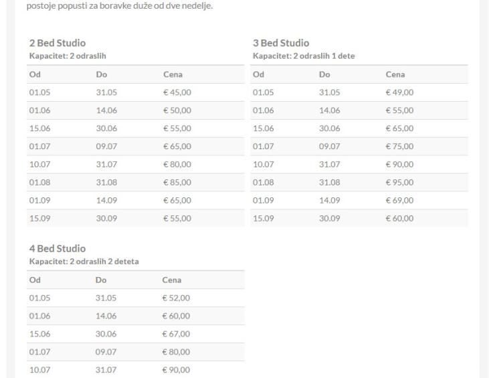Select the €50,00 price in 2 Bed Studio

click(177, 110)
